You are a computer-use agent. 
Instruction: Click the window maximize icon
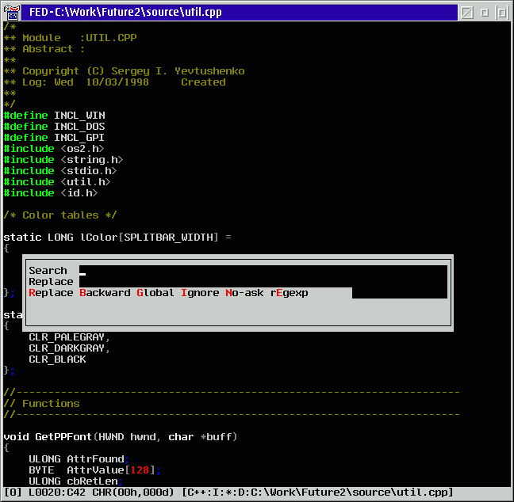[501, 13]
